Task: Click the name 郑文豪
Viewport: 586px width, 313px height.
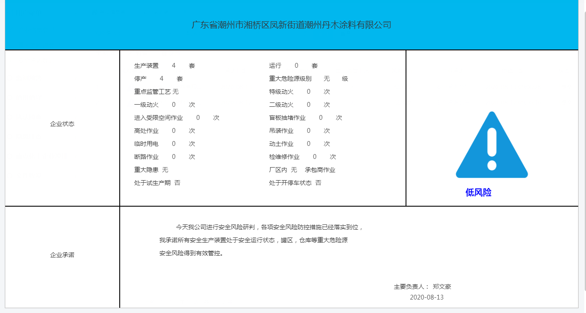Action: click(442, 287)
